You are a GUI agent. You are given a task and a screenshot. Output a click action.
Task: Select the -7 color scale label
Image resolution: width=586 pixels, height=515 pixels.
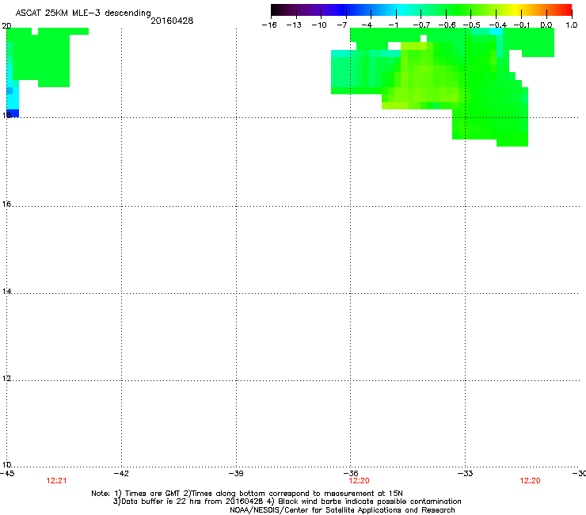[x=342, y=25]
